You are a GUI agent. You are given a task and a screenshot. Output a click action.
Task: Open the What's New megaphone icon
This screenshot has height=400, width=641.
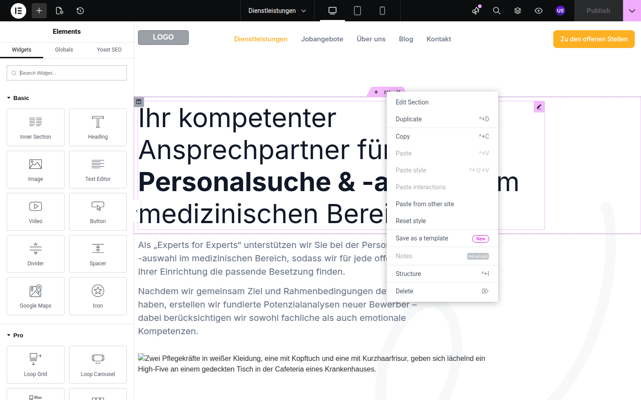pos(476,11)
